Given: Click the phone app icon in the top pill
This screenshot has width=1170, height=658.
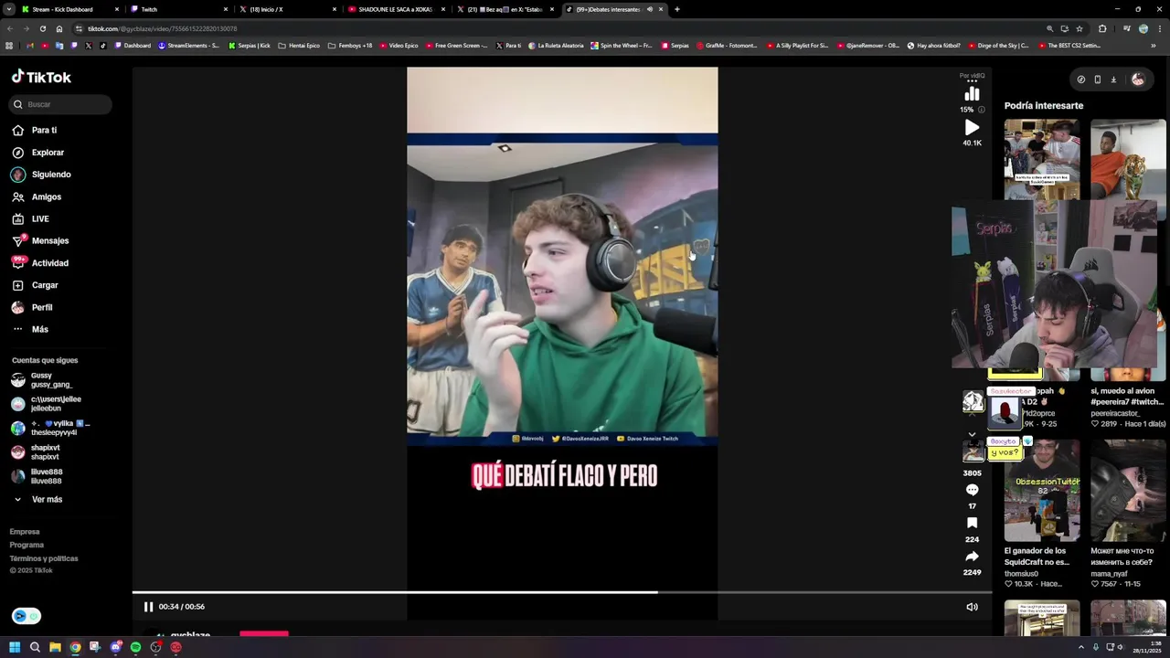Looking at the screenshot, I should tap(1097, 80).
